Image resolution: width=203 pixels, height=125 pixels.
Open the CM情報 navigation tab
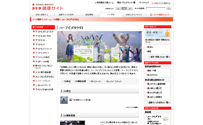[x=111, y=15]
